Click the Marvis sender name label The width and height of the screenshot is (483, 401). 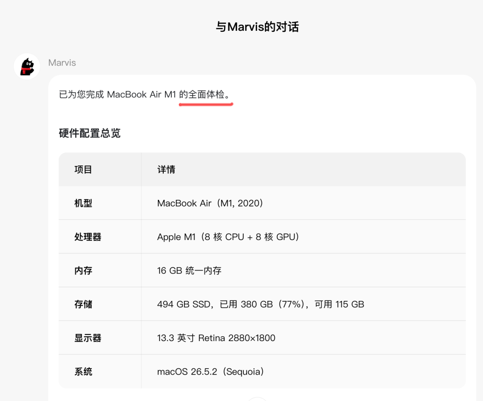(x=62, y=63)
